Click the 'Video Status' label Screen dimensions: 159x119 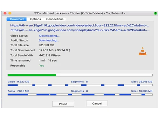click(x=19, y=36)
